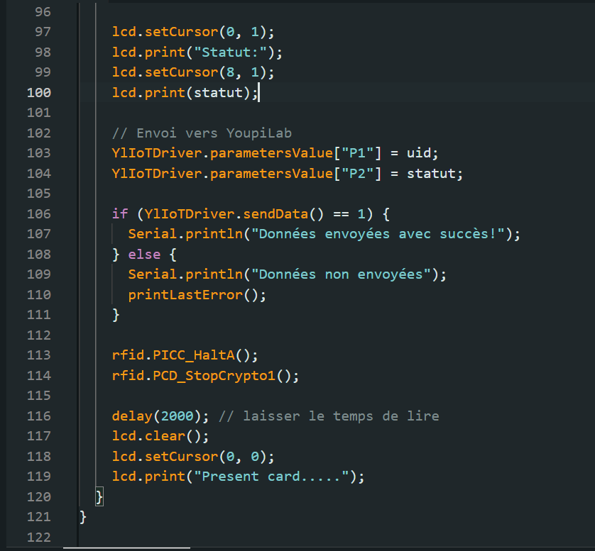Click parametersValue["P2"] = statut line
595x551 pixels.
[x=288, y=174]
